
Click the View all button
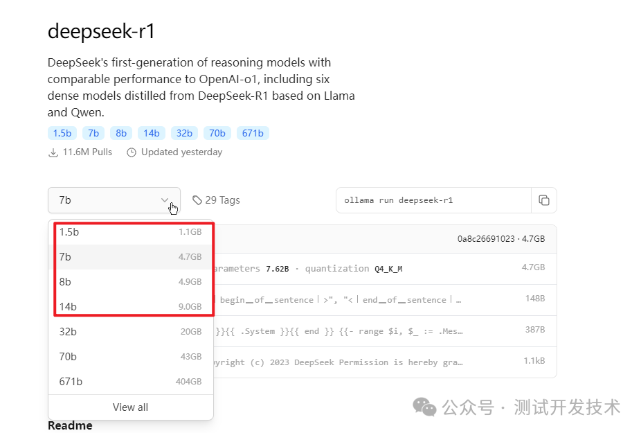click(130, 407)
